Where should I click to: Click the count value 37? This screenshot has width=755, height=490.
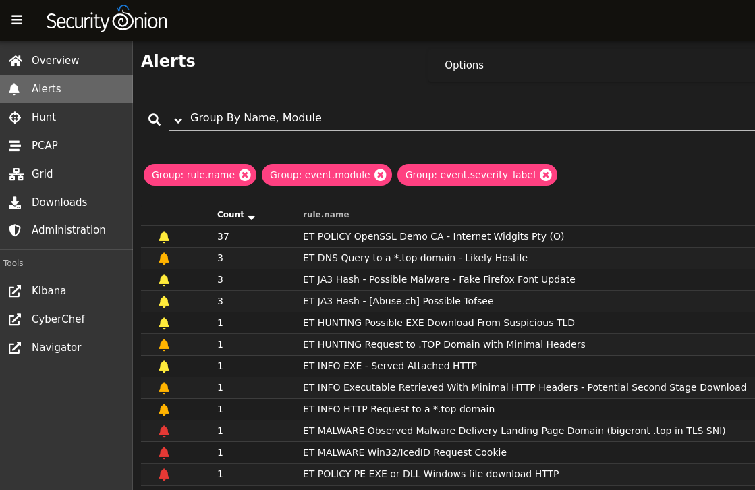click(x=223, y=237)
